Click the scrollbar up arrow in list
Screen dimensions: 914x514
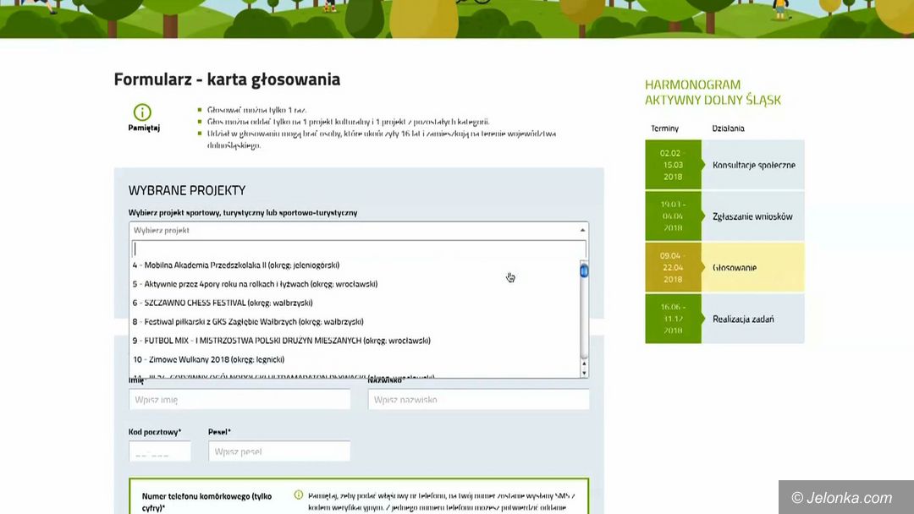(584, 364)
